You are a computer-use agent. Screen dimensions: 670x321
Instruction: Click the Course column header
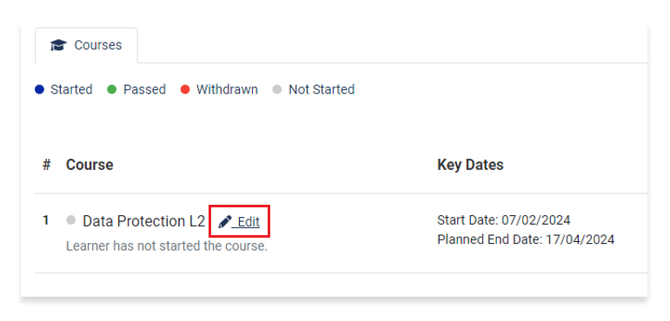[90, 165]
